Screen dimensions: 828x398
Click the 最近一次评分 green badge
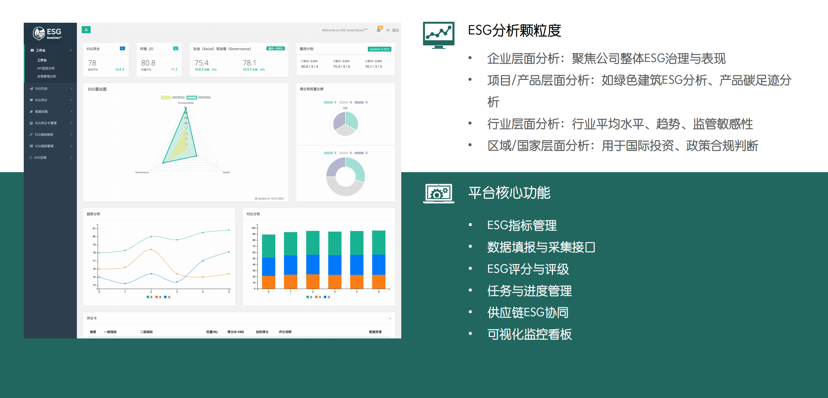point(275,49)
